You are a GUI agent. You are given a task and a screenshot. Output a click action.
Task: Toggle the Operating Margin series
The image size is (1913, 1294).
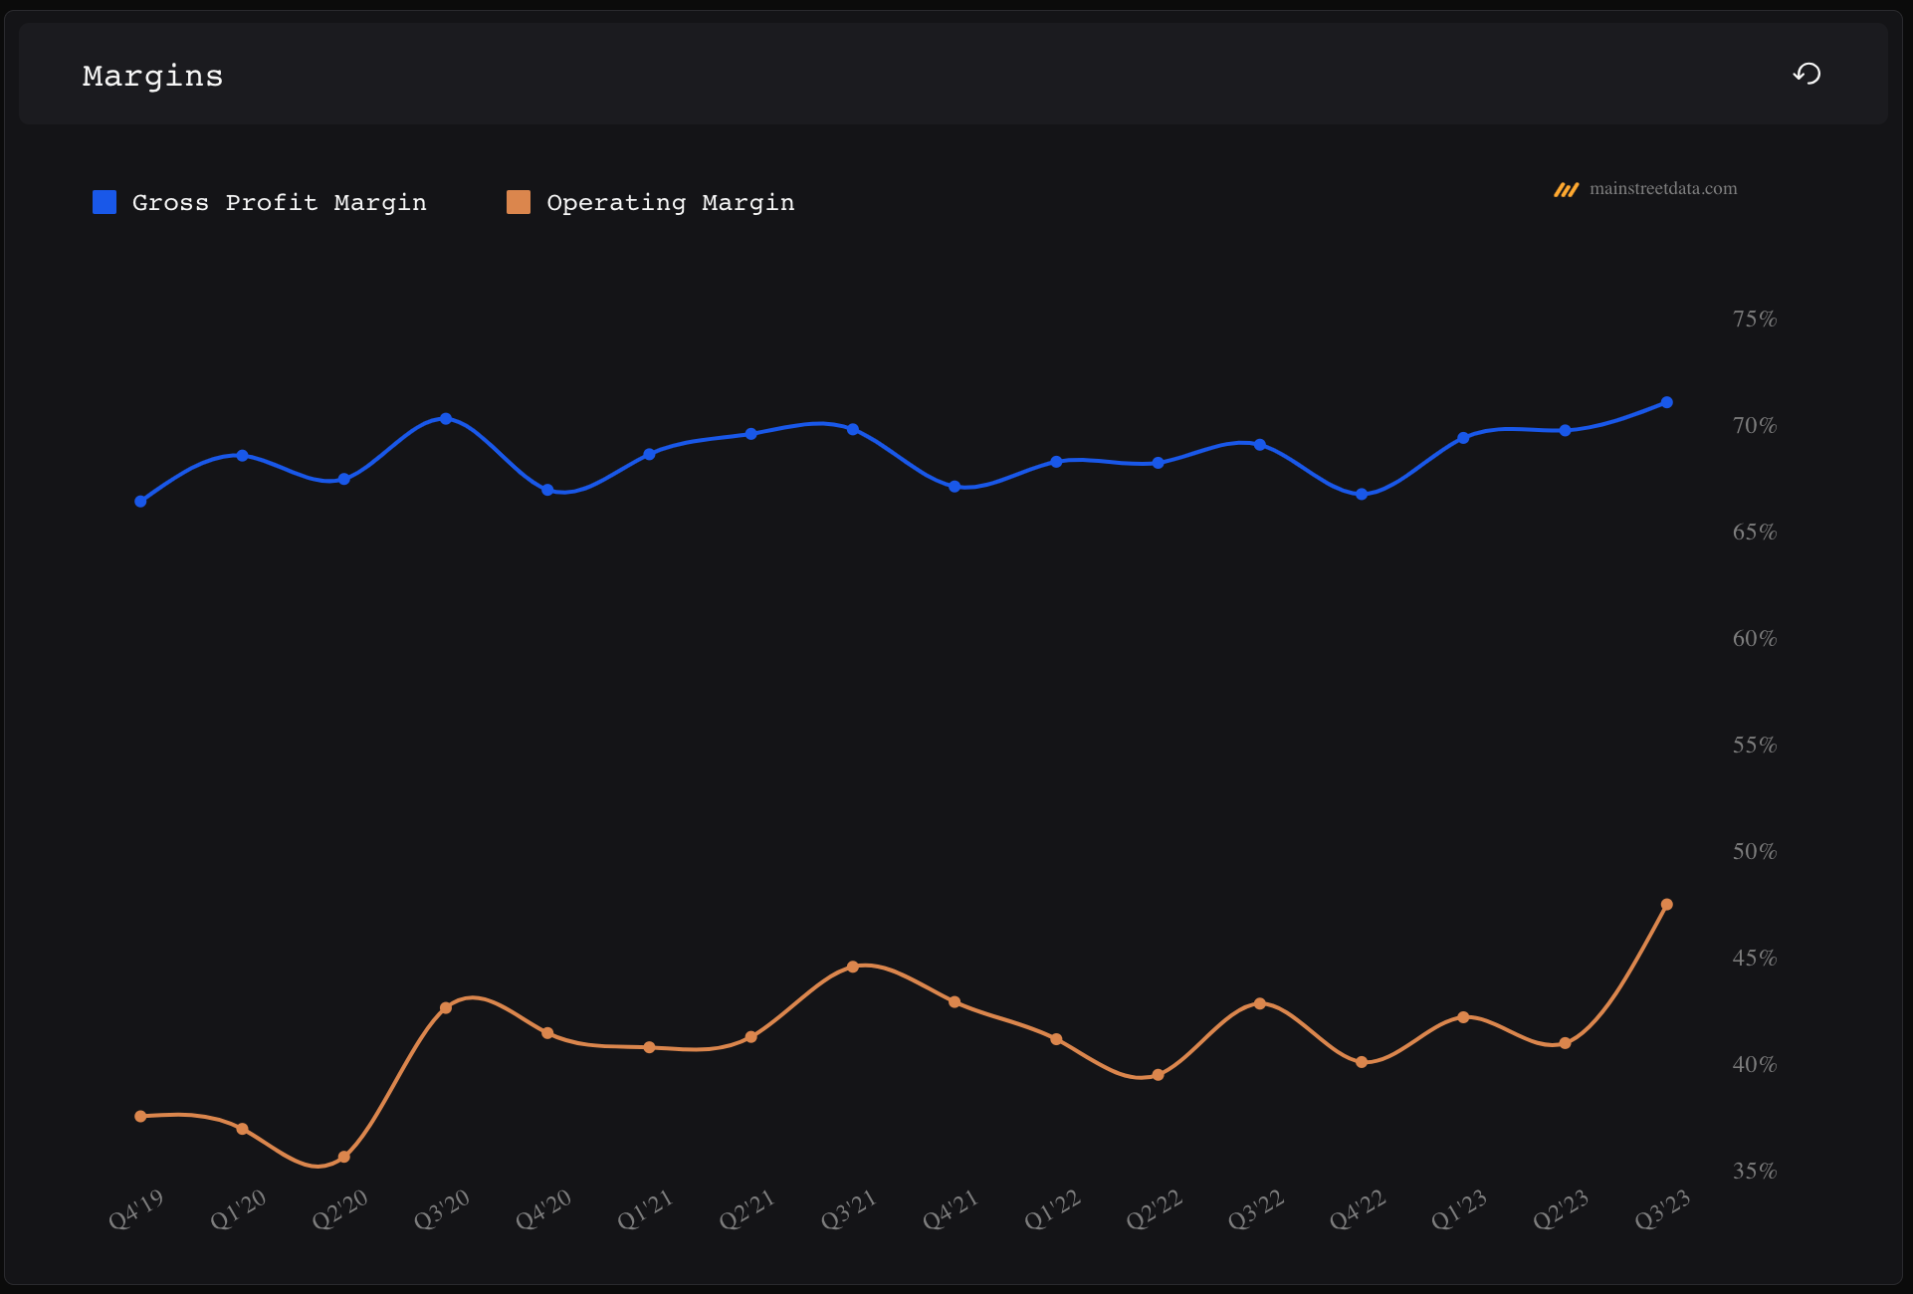670,203
